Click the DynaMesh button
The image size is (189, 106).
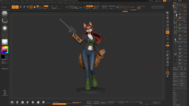[x=133, y=7]
